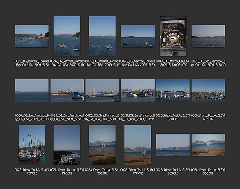Click filename 0028_Frisco_To_LA_SL8Y1746.CR2

coord(67,171)
